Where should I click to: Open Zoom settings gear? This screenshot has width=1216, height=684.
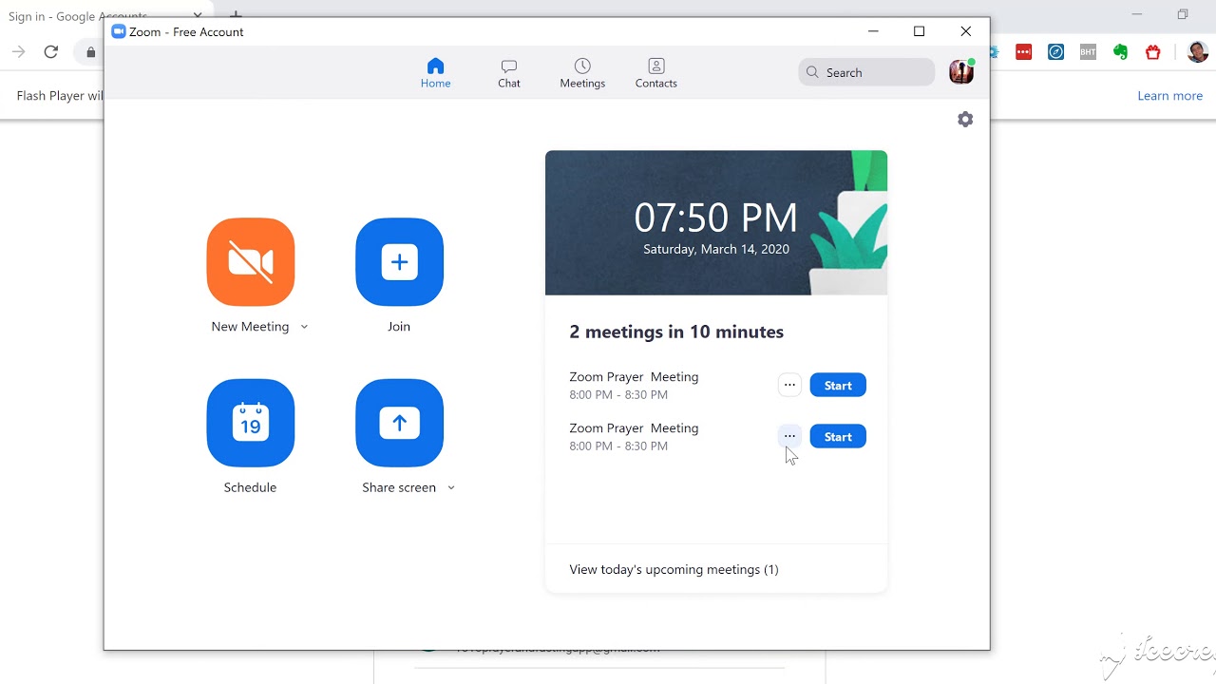(965, 120)
